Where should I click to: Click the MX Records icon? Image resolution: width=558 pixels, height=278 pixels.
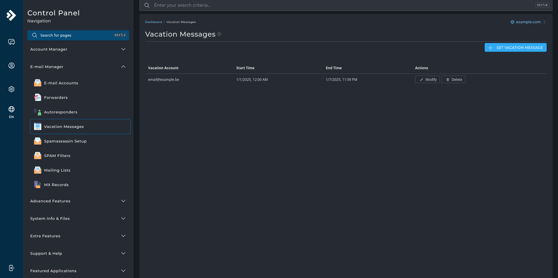(x=38, y=185)
